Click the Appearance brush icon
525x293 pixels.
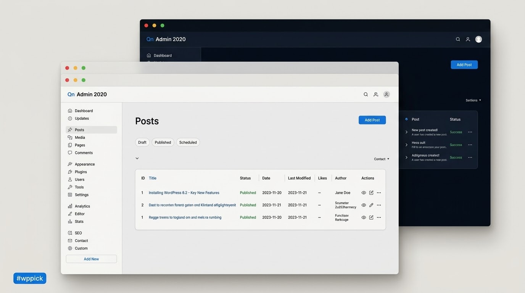click(70, 164)
